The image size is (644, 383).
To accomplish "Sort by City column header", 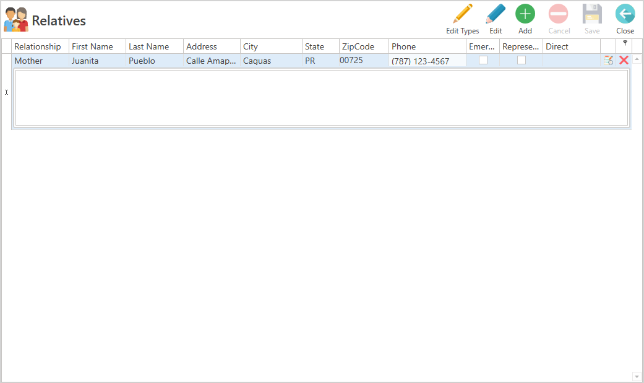I will (271, 46).
